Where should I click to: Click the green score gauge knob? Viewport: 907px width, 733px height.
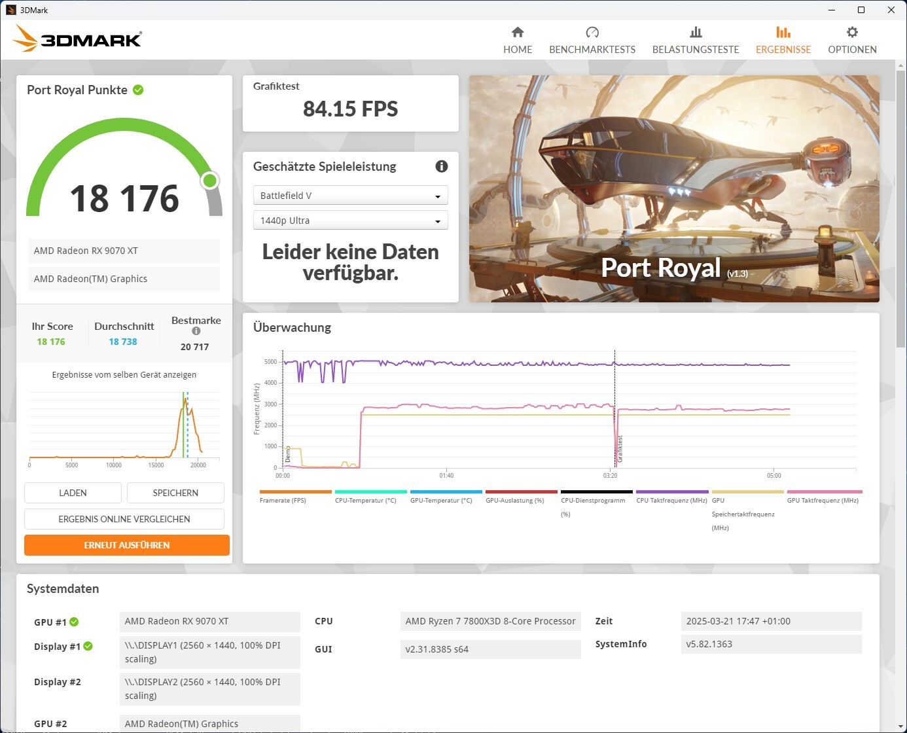click(210, 181)
